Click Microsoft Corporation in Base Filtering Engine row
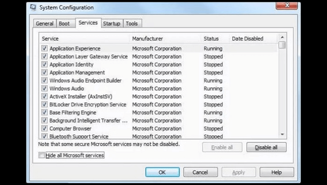The image size is (327, 185). (157, 112)
